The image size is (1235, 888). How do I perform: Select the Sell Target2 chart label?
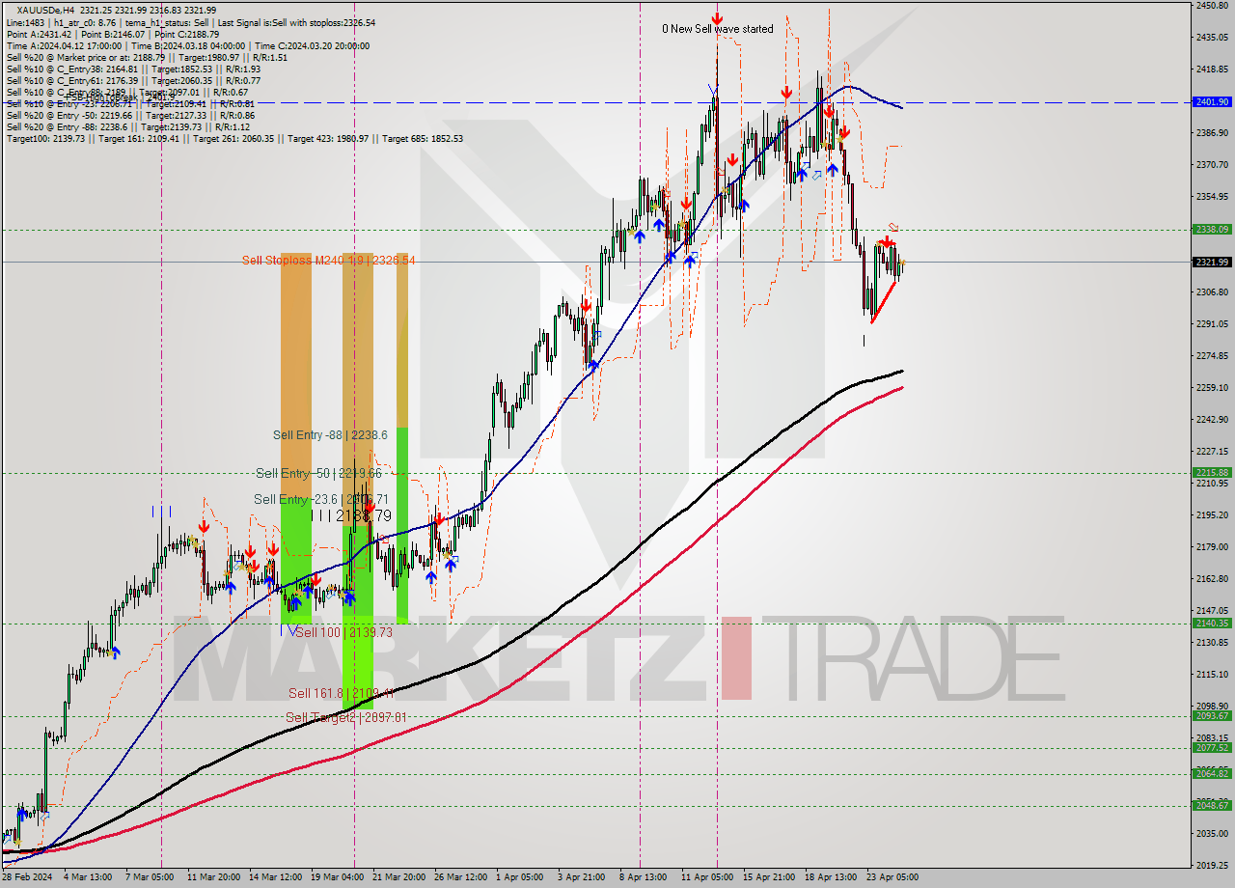[x=345, y=717]
